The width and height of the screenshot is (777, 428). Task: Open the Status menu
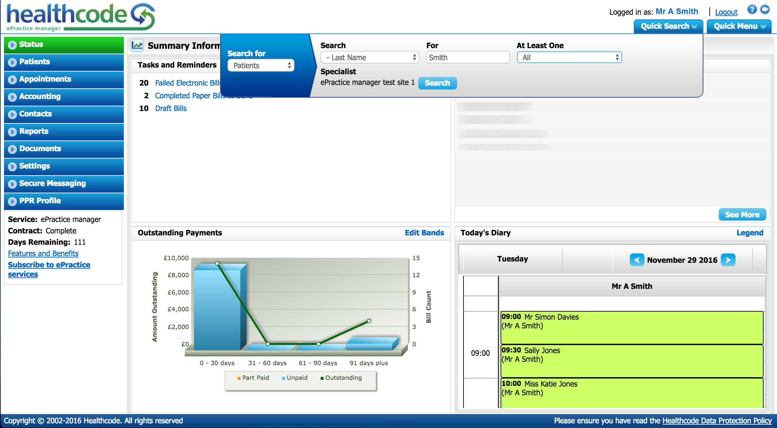64,45
